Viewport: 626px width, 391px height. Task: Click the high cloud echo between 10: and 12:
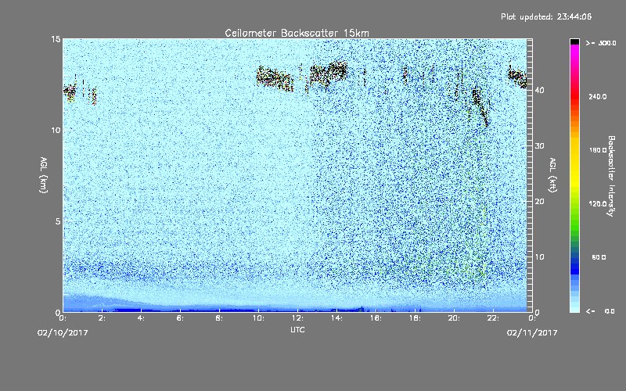[x=275, y=78]
